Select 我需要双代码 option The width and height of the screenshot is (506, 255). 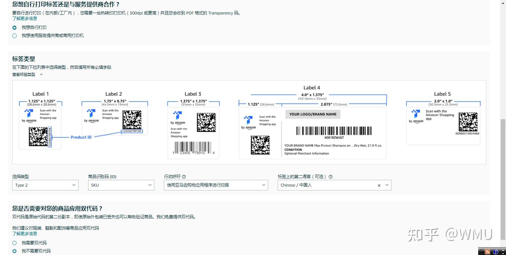(x=14, y=243)
